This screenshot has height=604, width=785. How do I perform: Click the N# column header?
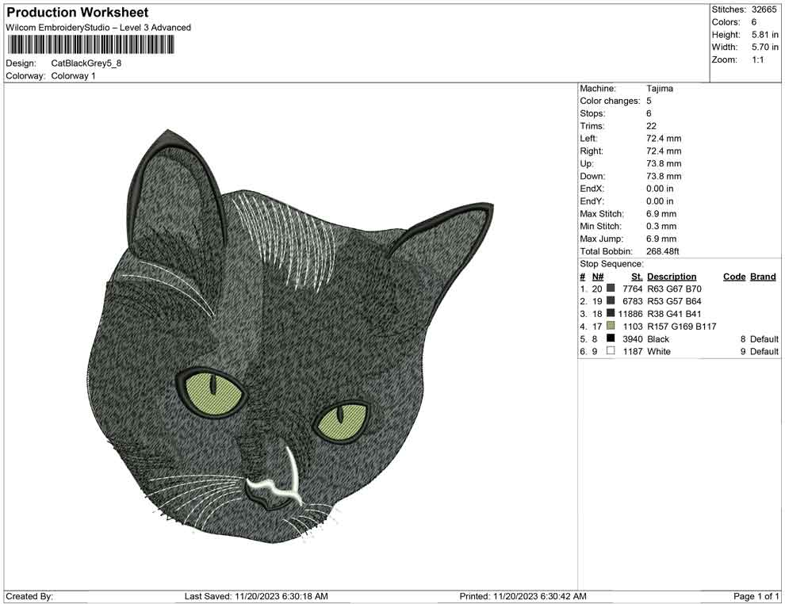pyautogui.click(x=598, y=276)
